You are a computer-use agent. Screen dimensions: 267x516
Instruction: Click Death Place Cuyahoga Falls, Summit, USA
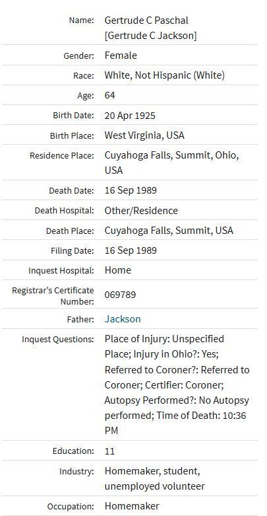click(x=169, y=231)
